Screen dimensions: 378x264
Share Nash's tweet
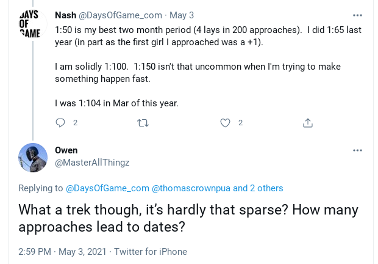coord(308,123)
